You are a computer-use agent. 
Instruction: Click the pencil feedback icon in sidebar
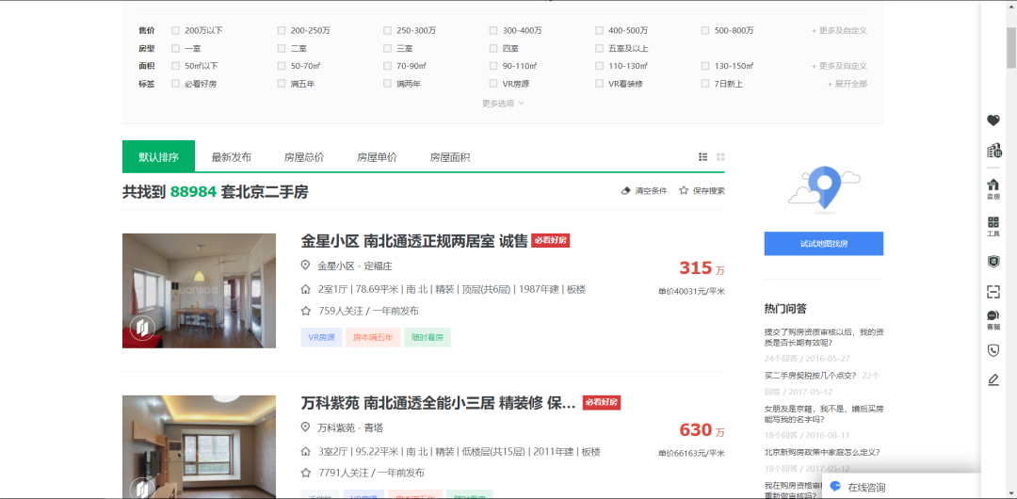pos(993,380)
